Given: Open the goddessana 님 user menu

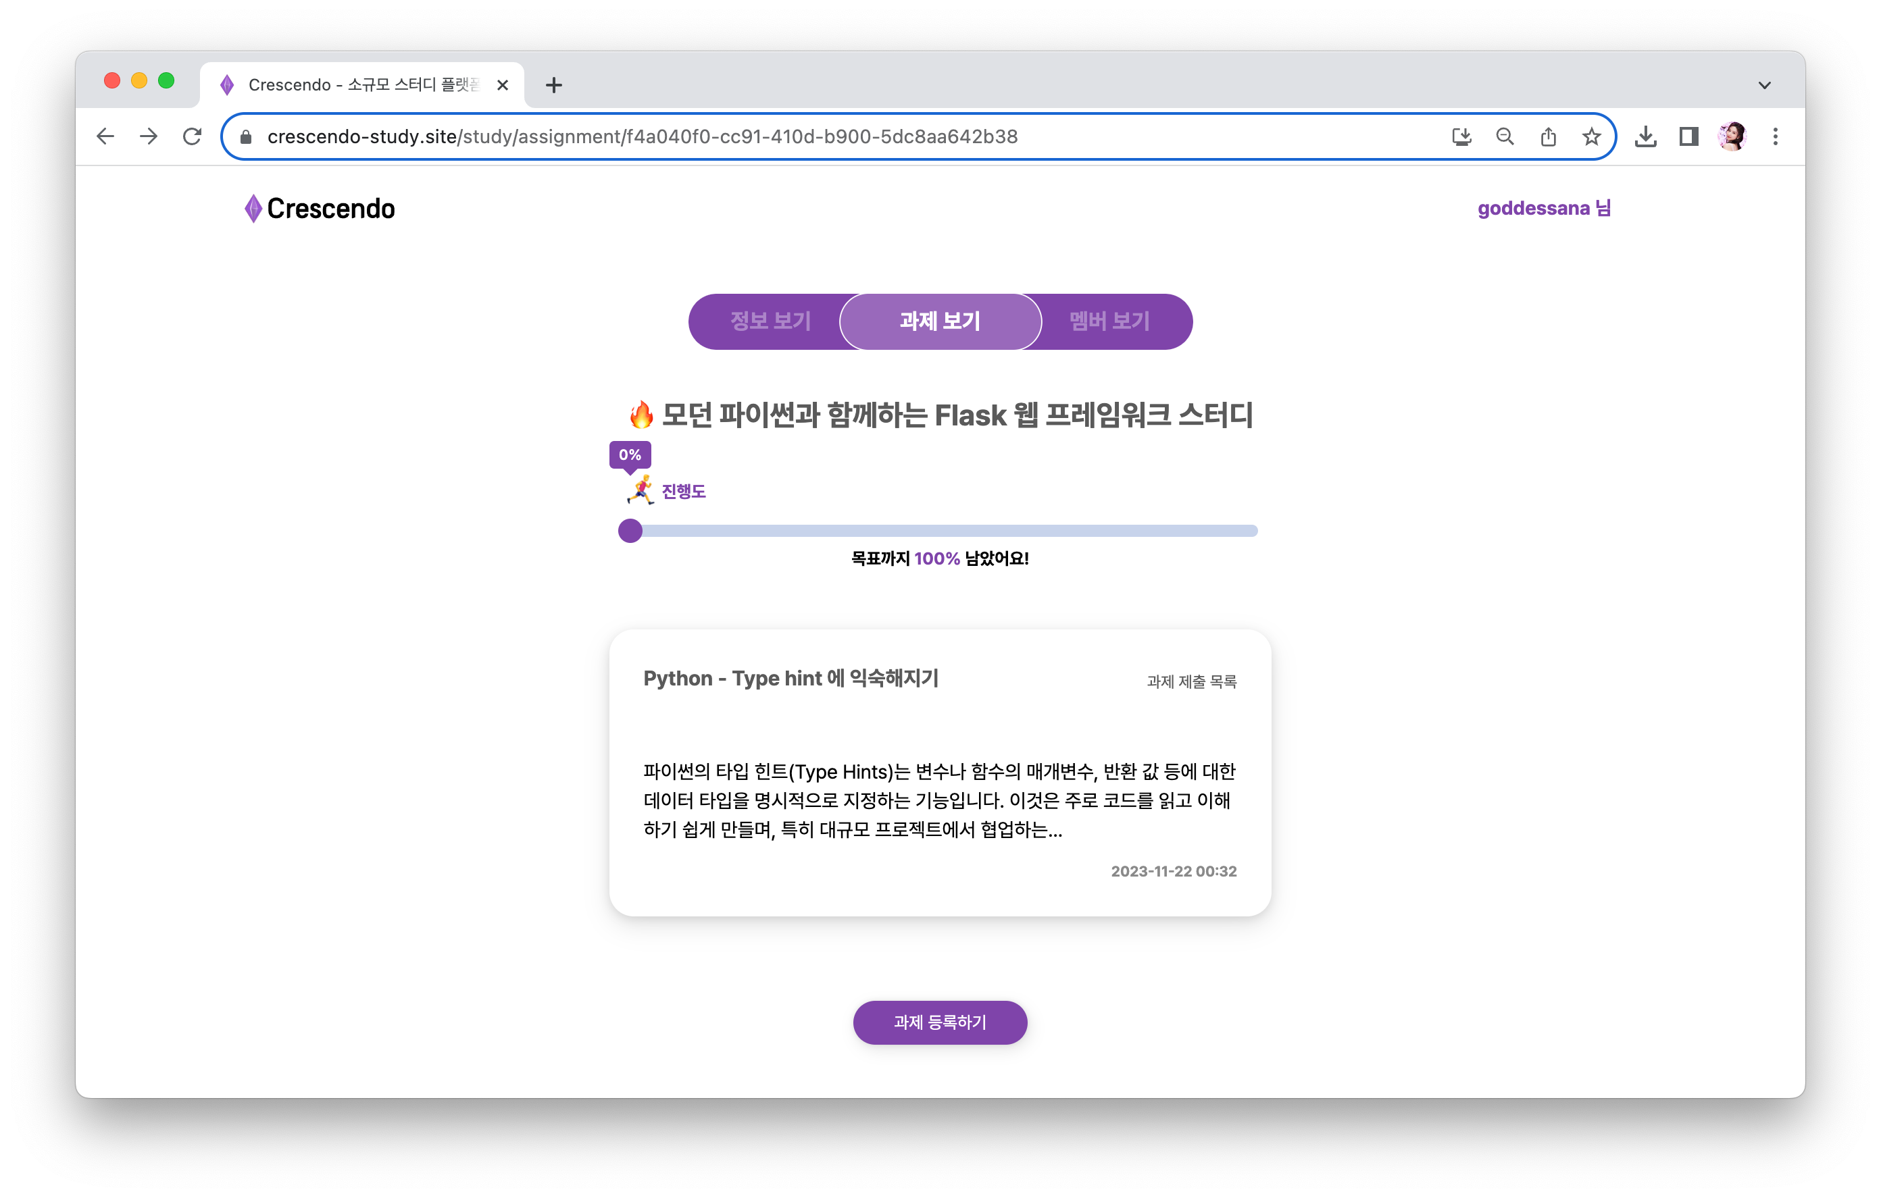Looking at the screenshot, I should click(x=1544, y=209).
